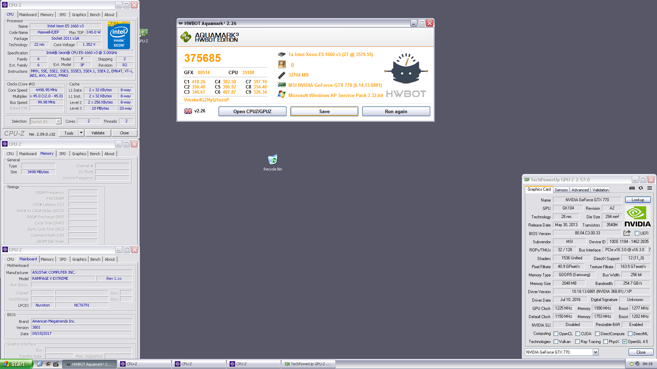Click the Aquamark score 375685
The height and width of the screenshot is (369, 657).
point(203,58)
